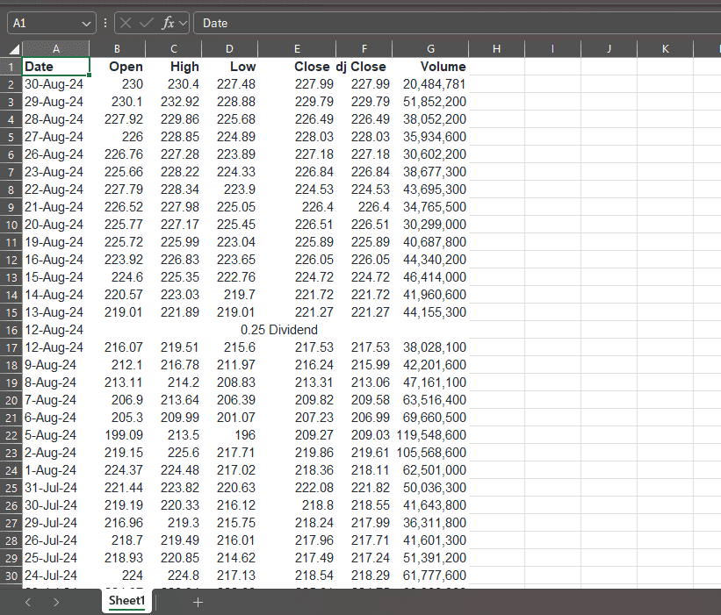Screen dimensions: 721x615
Task: Click the Name Box showing A1
Action: (x=44, y=24)
